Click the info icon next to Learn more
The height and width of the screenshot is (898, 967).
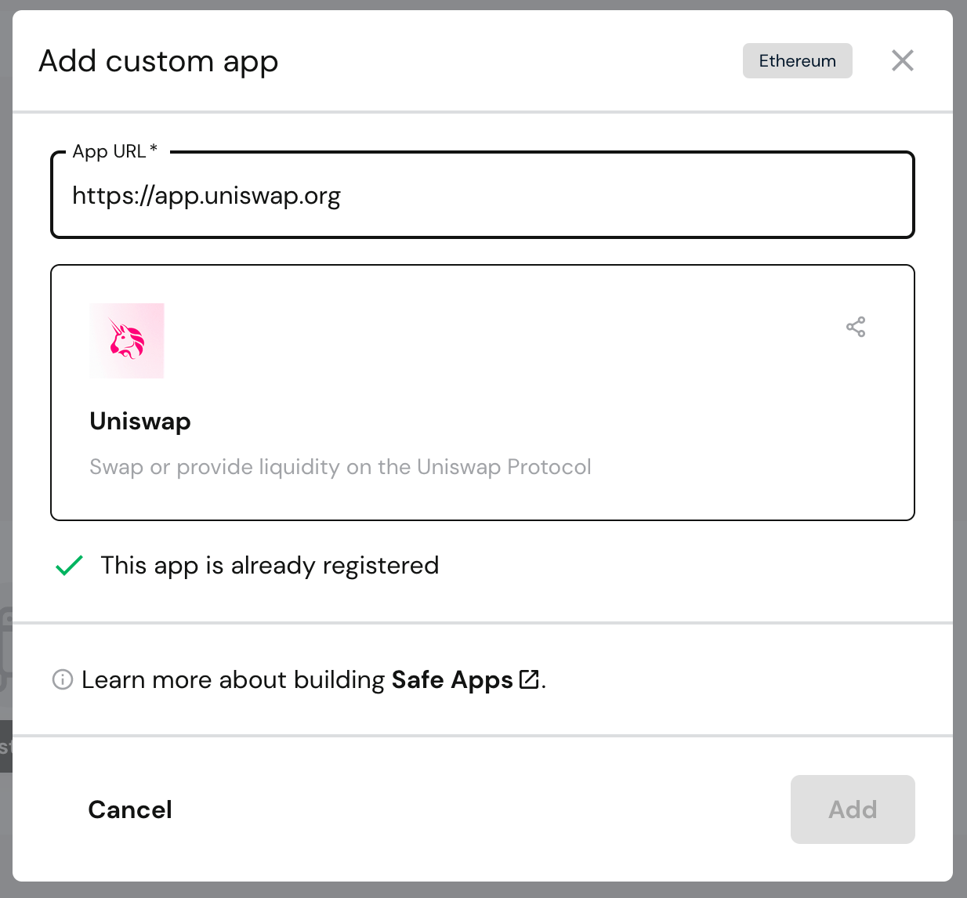(61, 680)
